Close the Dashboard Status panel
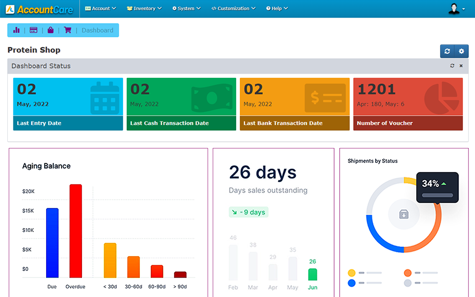Screen dimensions: 475x297 (461, 66)
